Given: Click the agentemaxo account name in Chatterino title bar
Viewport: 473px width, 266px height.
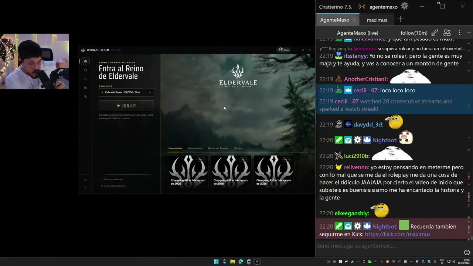Looking at the screenshot, I should pyautogui.click(x=383, y=7).
